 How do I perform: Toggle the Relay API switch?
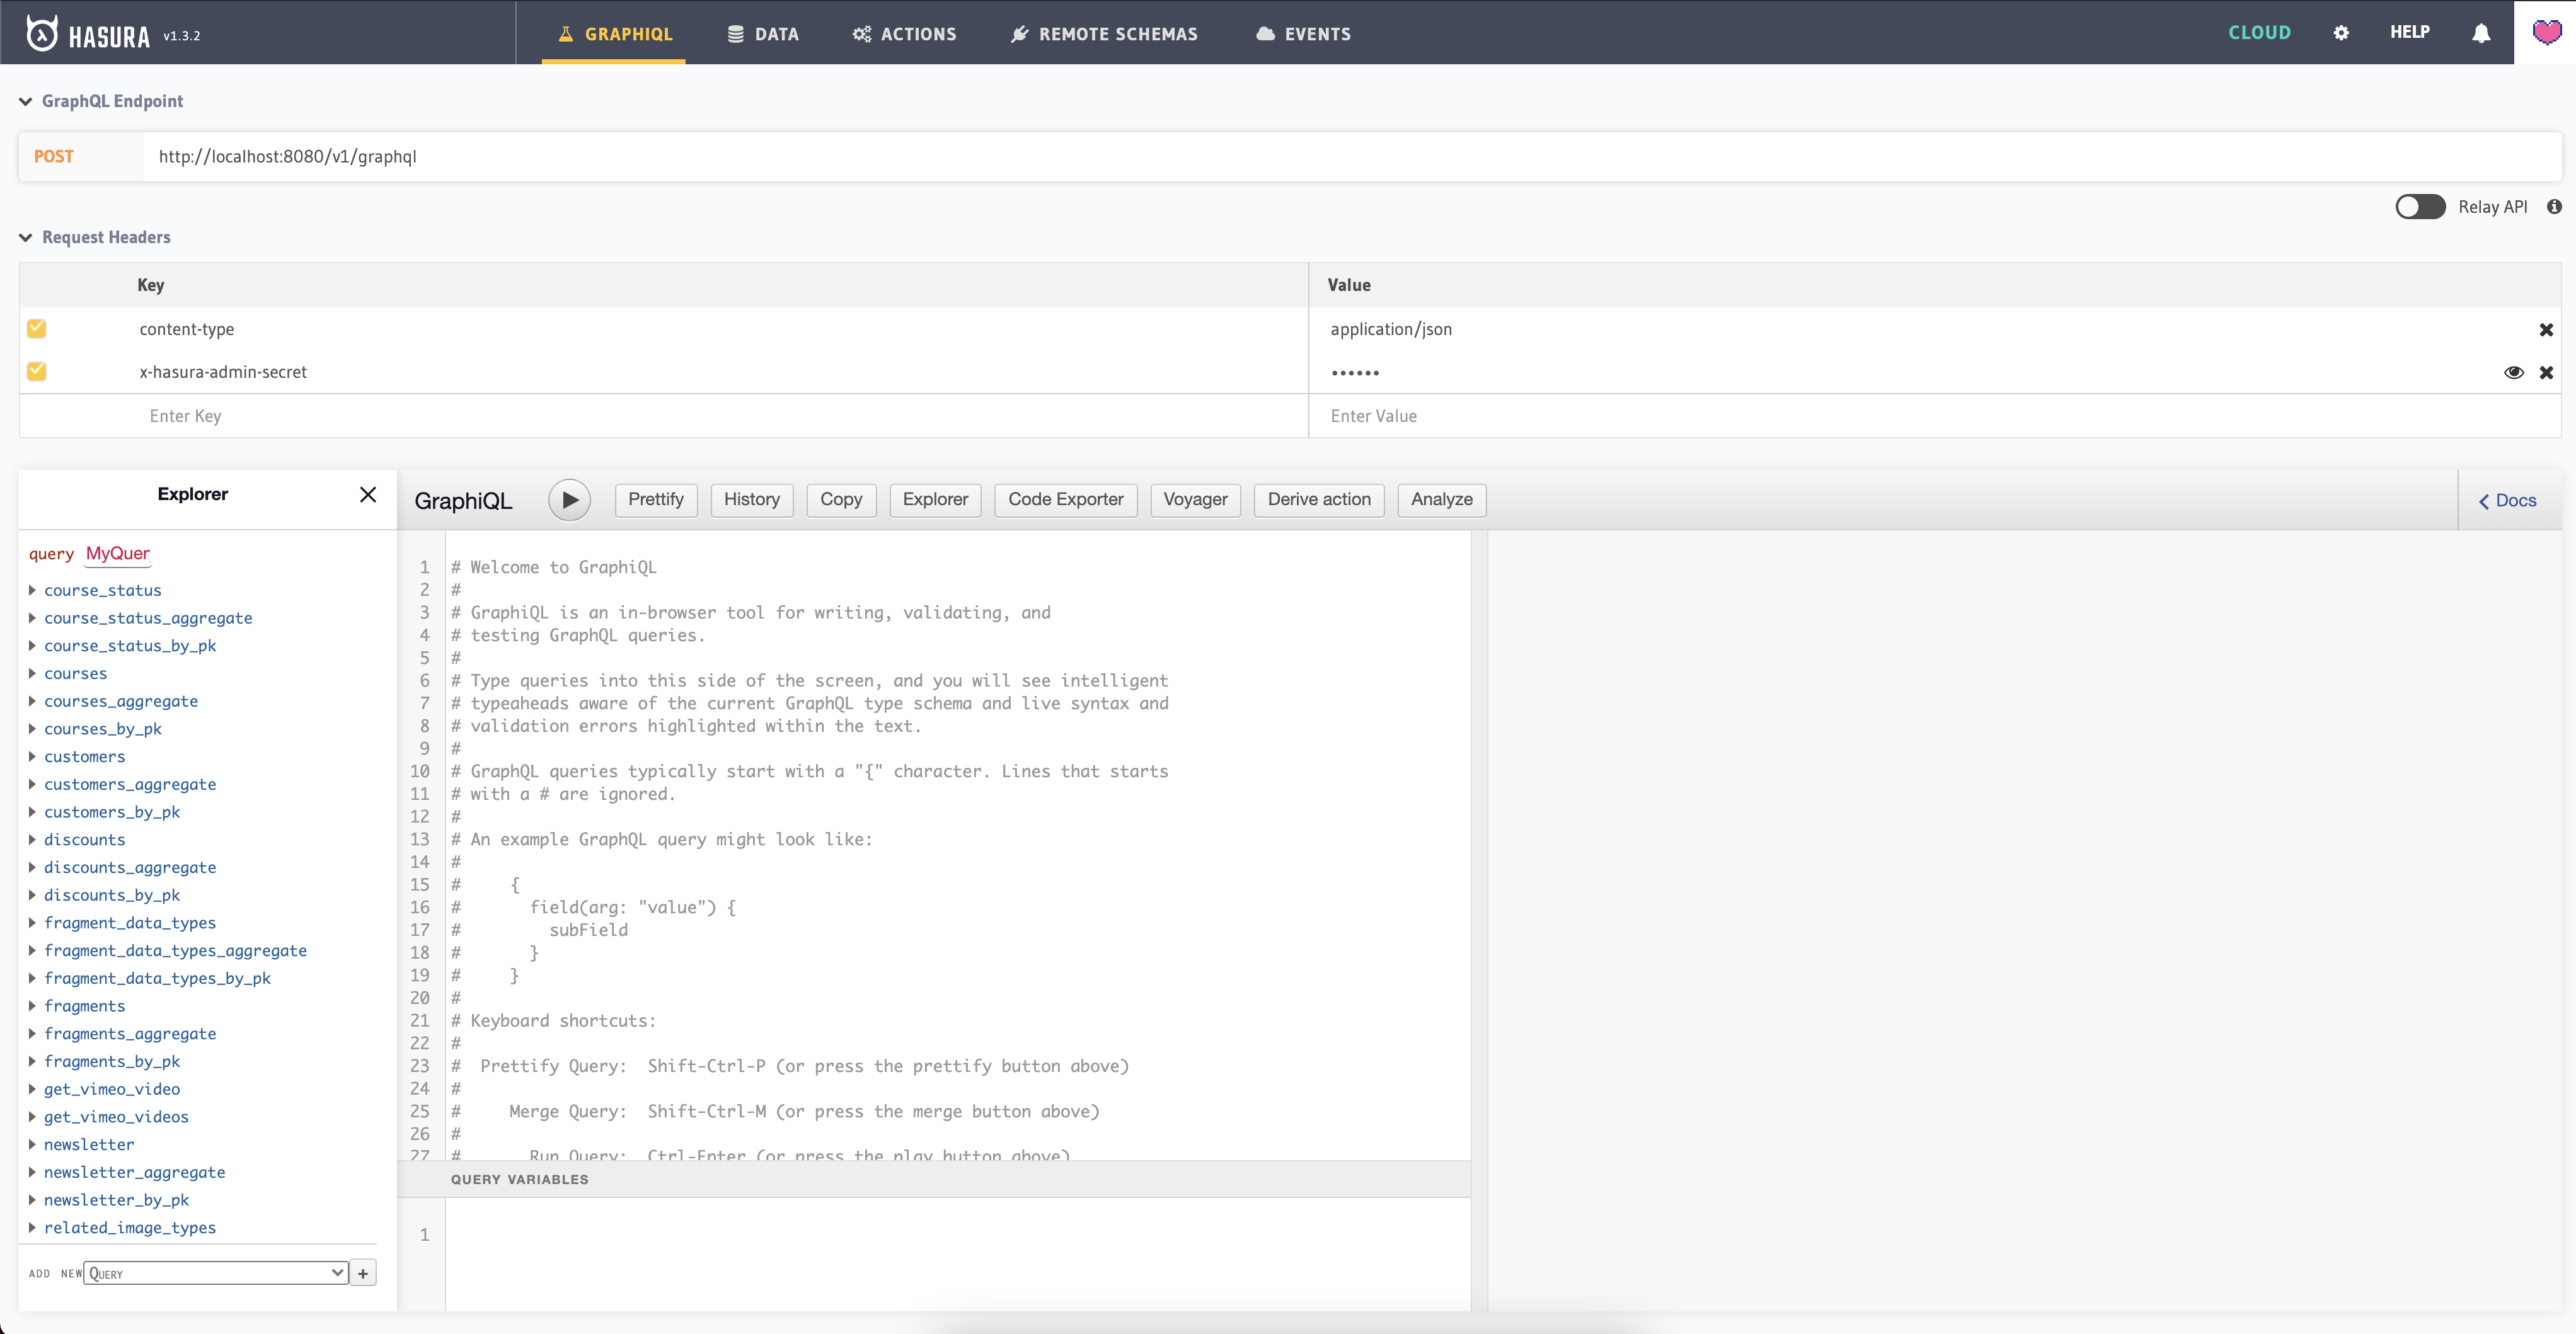pos(2419,207)
